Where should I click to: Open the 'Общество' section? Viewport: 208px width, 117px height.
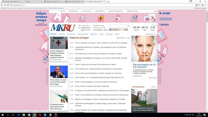click(x=94, y=34)
